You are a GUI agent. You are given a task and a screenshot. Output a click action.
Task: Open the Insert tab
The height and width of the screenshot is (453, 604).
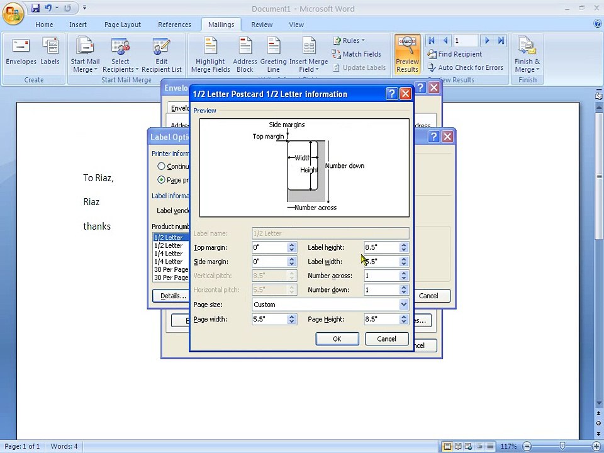[78, 25]
